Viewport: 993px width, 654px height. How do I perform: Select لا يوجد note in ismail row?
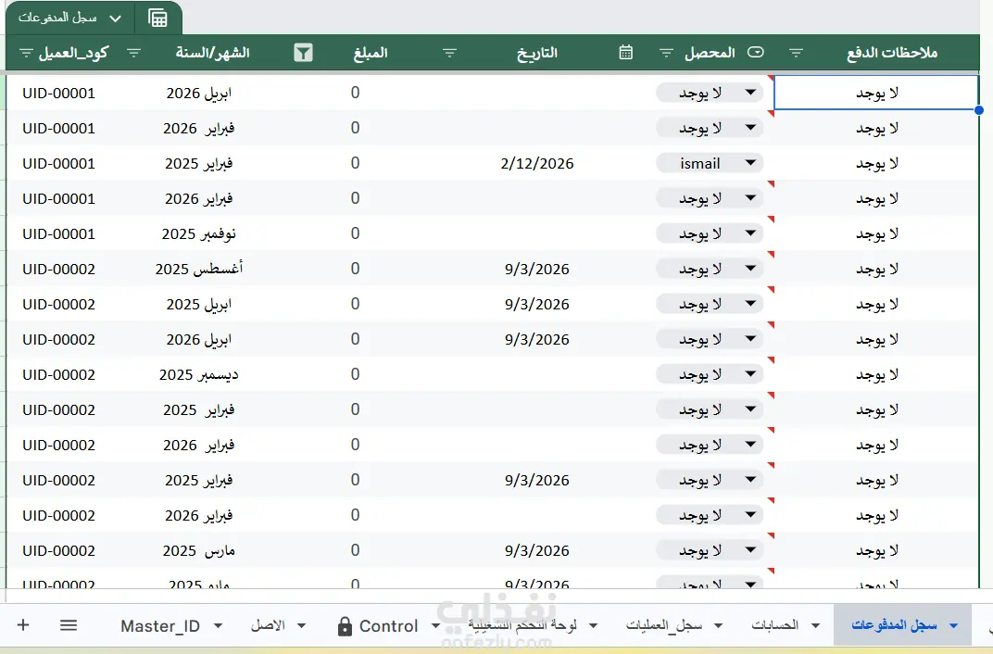877,163
